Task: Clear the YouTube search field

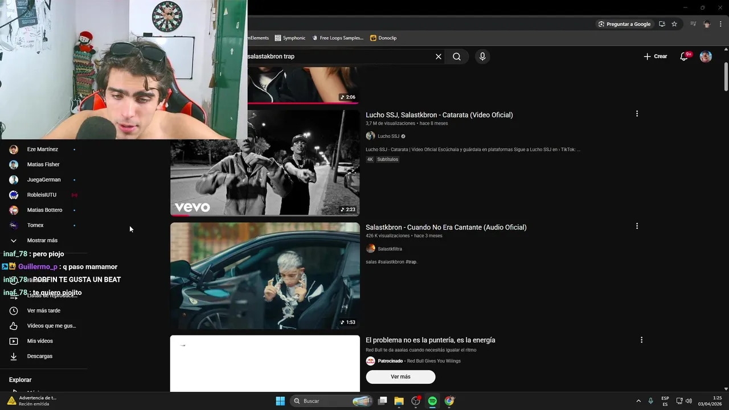Action: point(439,56)
